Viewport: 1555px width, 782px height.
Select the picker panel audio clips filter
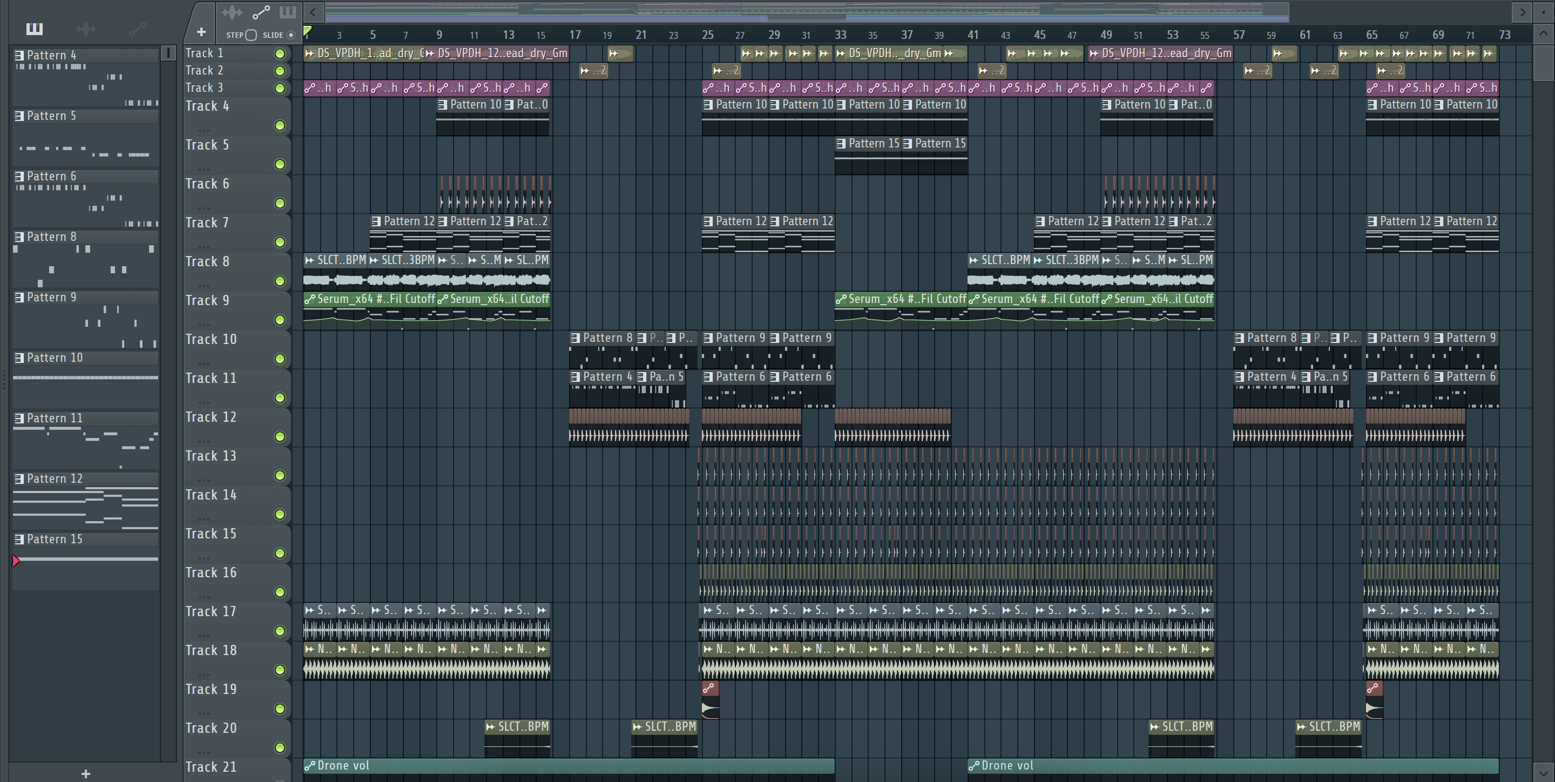click(86, 29)
